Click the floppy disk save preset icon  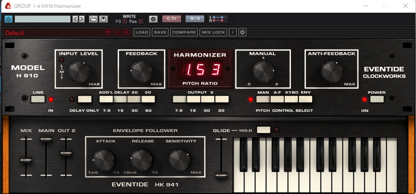click(103, 19)
